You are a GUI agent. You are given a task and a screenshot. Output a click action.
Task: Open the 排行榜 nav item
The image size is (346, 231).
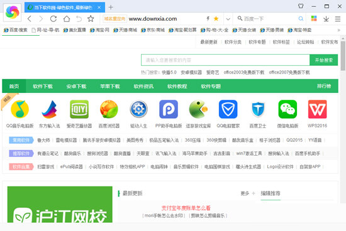324,86
